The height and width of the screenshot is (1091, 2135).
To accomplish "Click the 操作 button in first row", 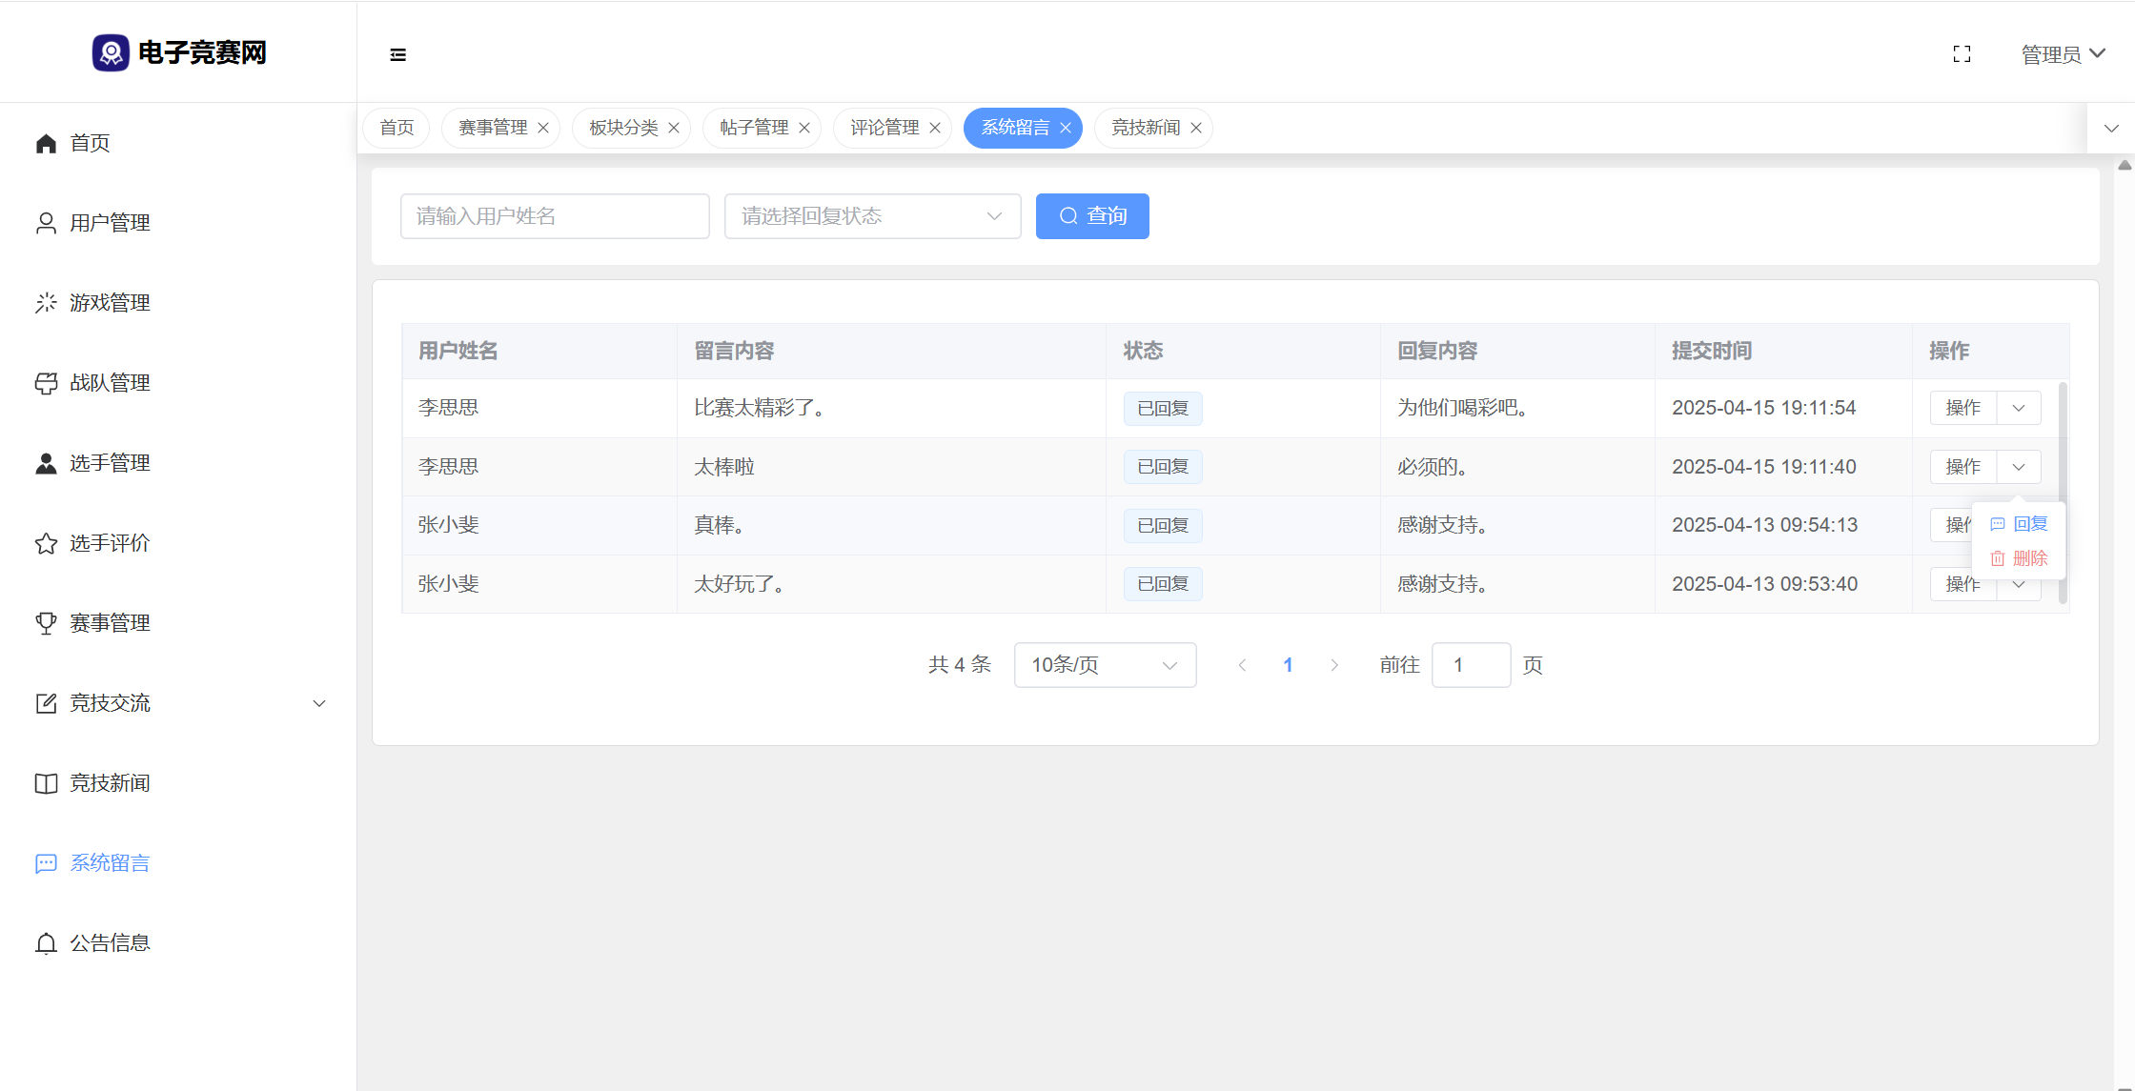I will click(1962, 408).
